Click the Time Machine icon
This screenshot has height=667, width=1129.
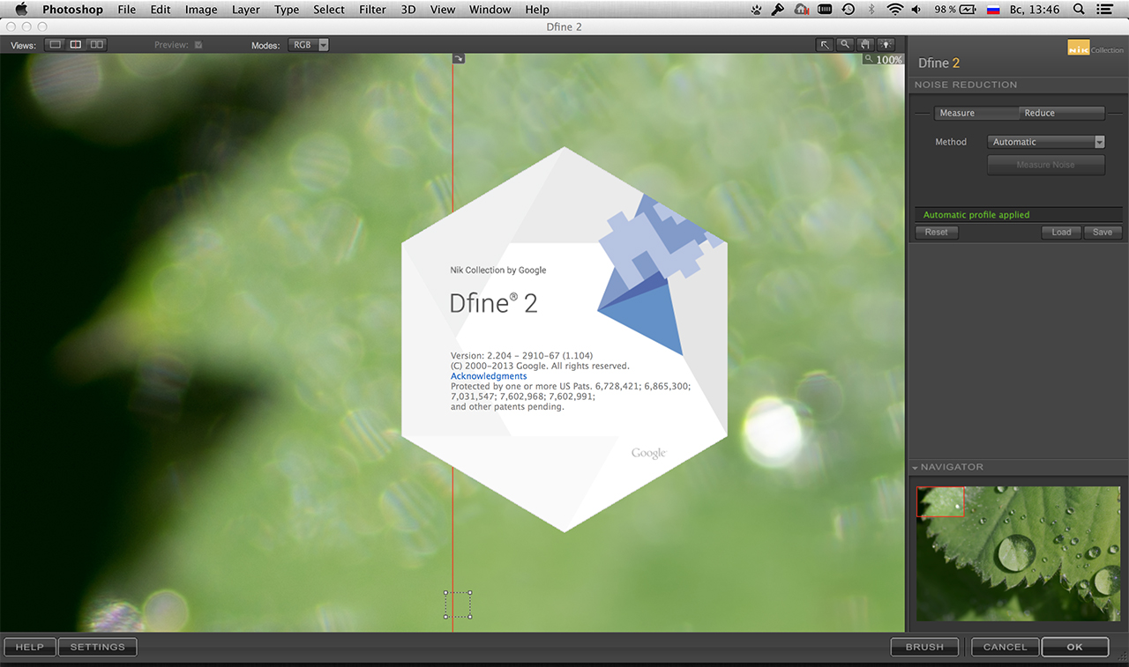point(848,10)
